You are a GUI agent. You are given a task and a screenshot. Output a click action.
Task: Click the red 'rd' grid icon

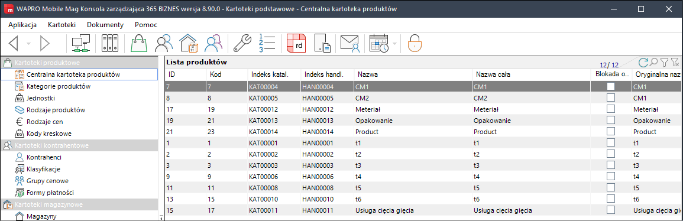(297, 44)
